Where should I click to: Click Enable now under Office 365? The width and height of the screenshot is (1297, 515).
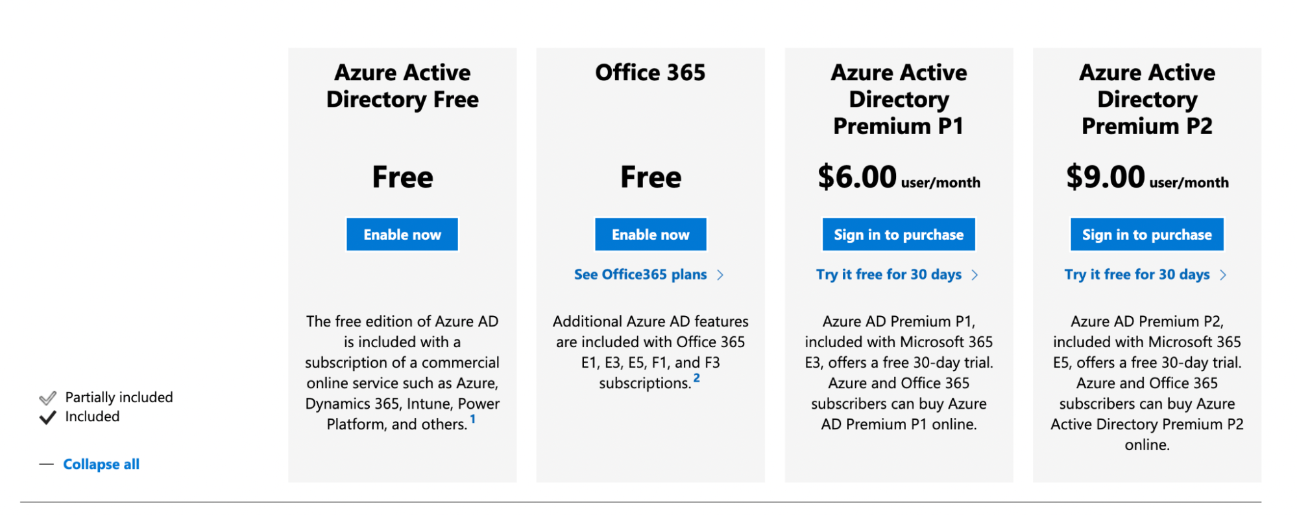tap(650, 235)
